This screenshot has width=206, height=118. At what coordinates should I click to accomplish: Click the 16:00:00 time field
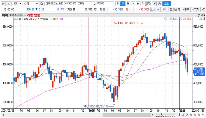[x=9, y=9]
